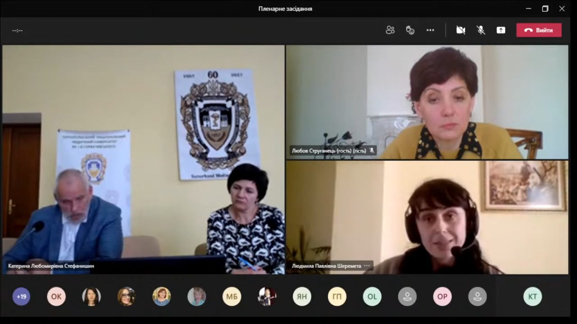Expand the +19 additional participants bubble
577x324 pixels.
coord(21,297)
